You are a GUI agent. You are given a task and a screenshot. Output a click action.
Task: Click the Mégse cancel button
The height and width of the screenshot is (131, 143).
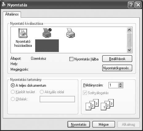click(x=104, y=124)
